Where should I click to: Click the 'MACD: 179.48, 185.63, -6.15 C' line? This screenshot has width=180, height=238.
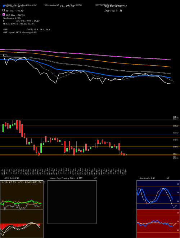coord(19,24)
